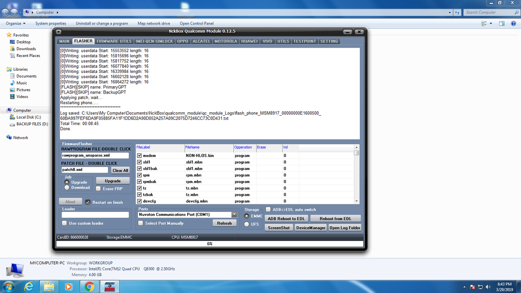The height and width of the screenshot is (293, 521).
Task: Open the Windows Start menu
Action: (9, 286)
